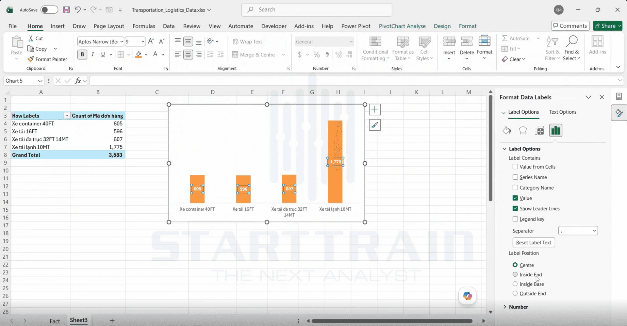This screenshot has width=627, height=326.
Task: Click the Save icon in title bar
Action: coord(66,10)
